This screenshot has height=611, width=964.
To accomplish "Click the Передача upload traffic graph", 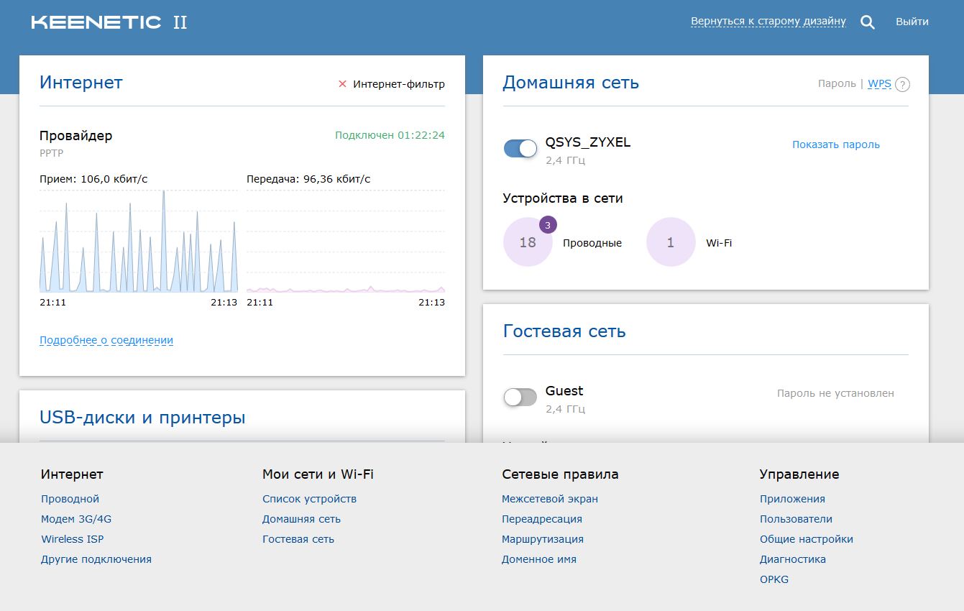I will coord(346,241).
